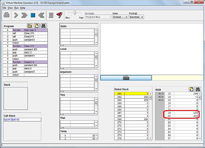Screen dimensions: 205x148
Task: Click the Sys.init (built-in) call stack entry
Action: 22,120
